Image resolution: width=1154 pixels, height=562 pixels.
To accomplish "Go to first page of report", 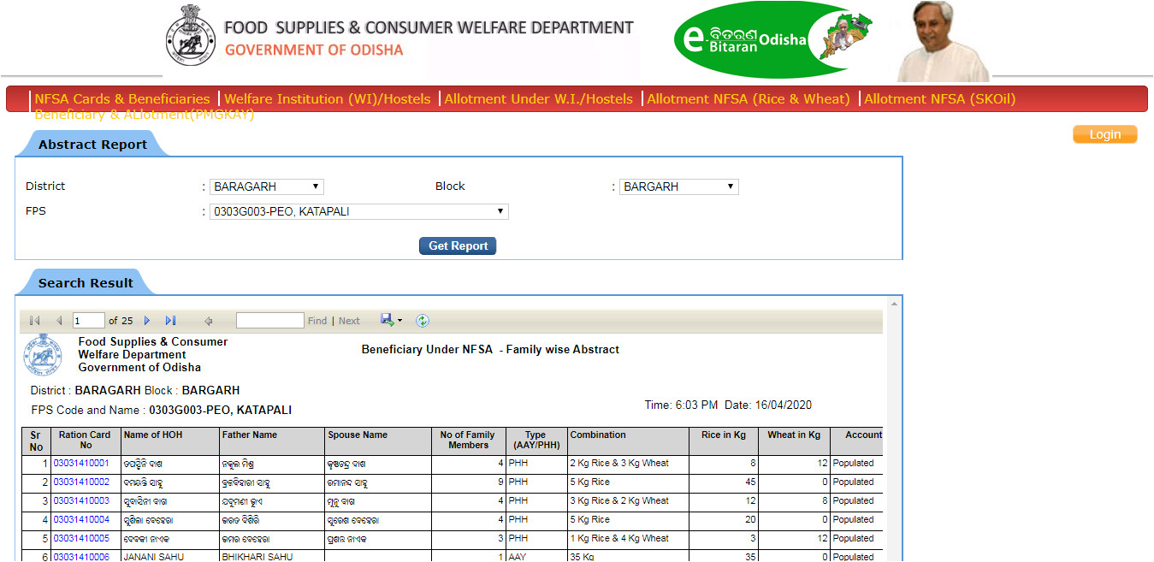I will click(x=34, y=321).
